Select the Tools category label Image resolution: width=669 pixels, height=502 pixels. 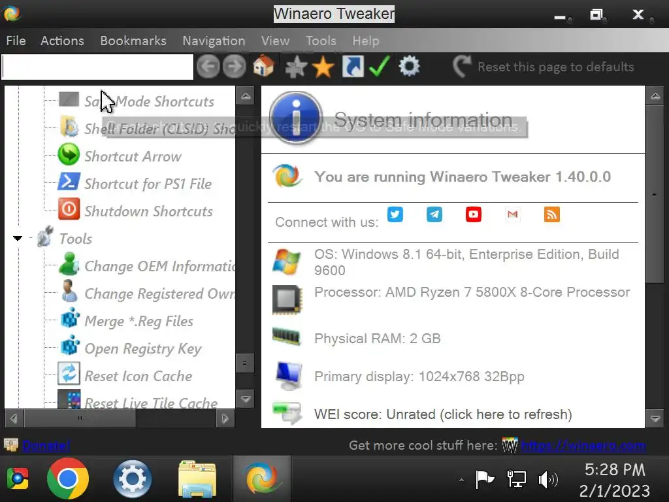click(76, 239)
